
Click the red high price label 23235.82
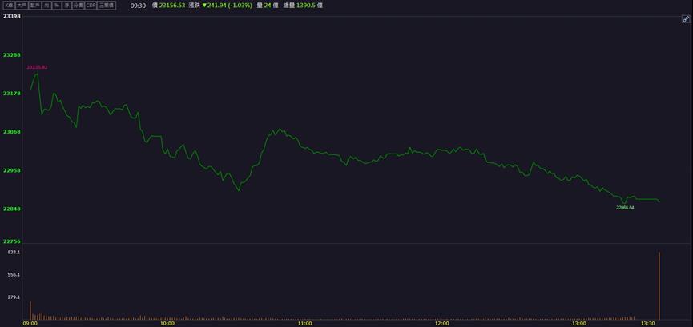[37, 67]
